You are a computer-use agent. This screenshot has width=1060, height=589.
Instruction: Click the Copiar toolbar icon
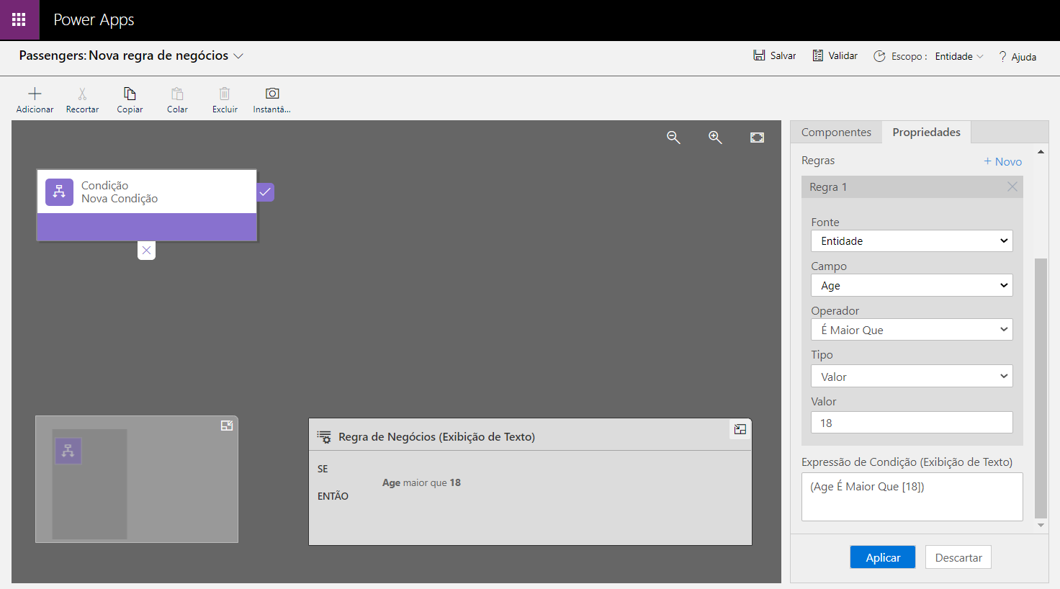pos(130,94)
